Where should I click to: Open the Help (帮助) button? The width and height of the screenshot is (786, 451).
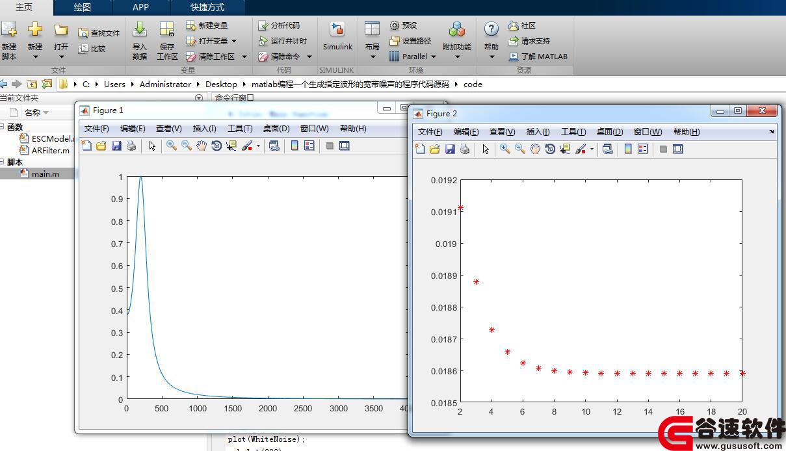pos(491,40)
